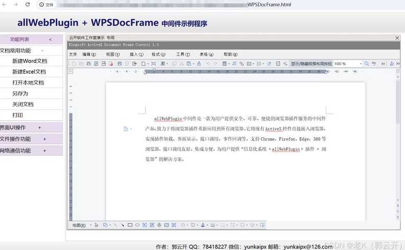Click 新建Word文档 in sidebar
This screenshot has width=405, height=250.
click(30, 61)
